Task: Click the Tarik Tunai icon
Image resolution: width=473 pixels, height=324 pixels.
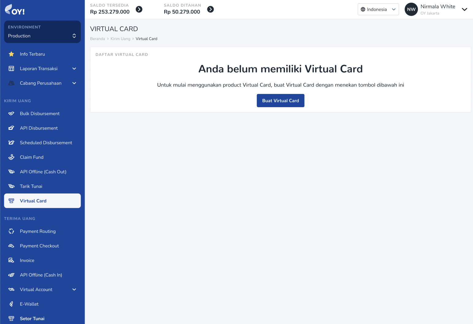Action: point(11,186)
